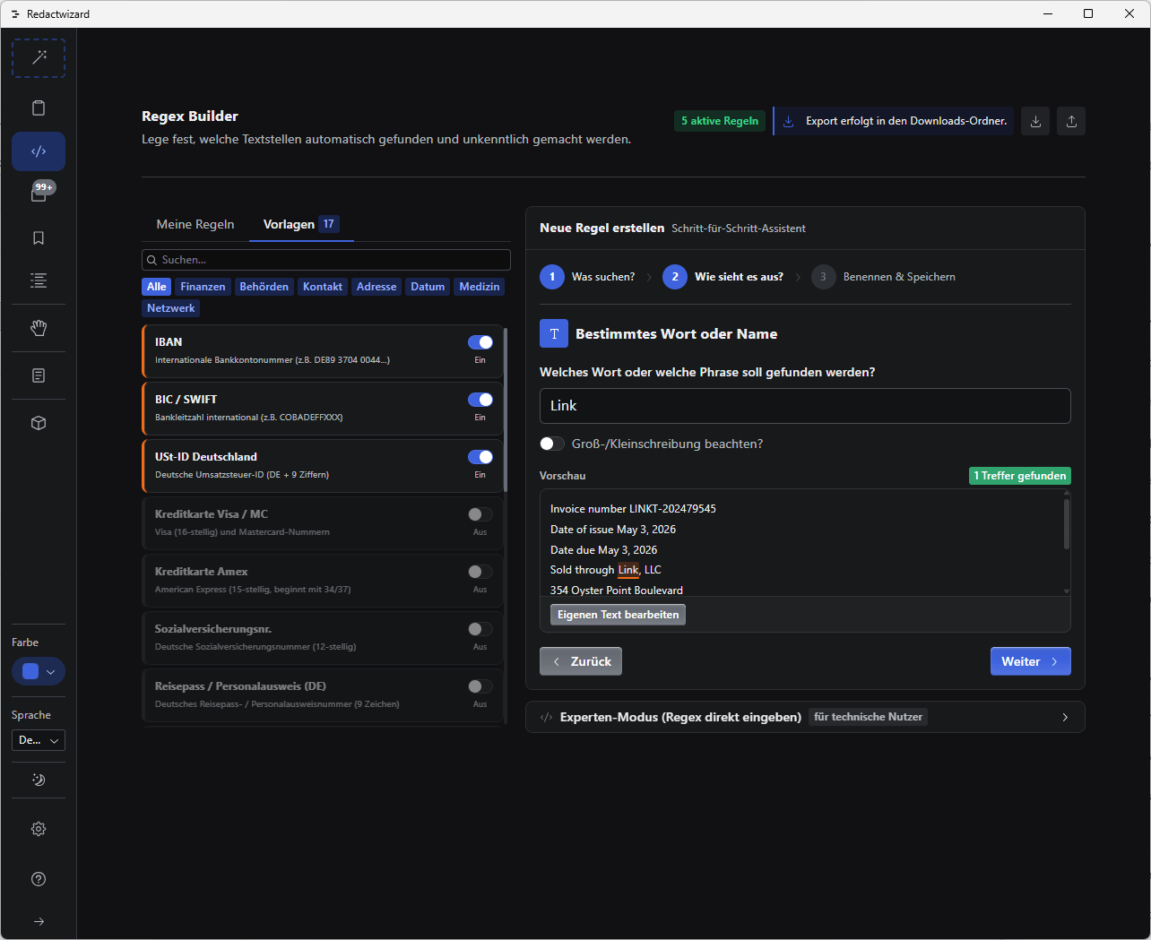Click Eigenen Text bearbeiten button
The height and width of the screenshot is (940, 1151).
coord(619,615)
